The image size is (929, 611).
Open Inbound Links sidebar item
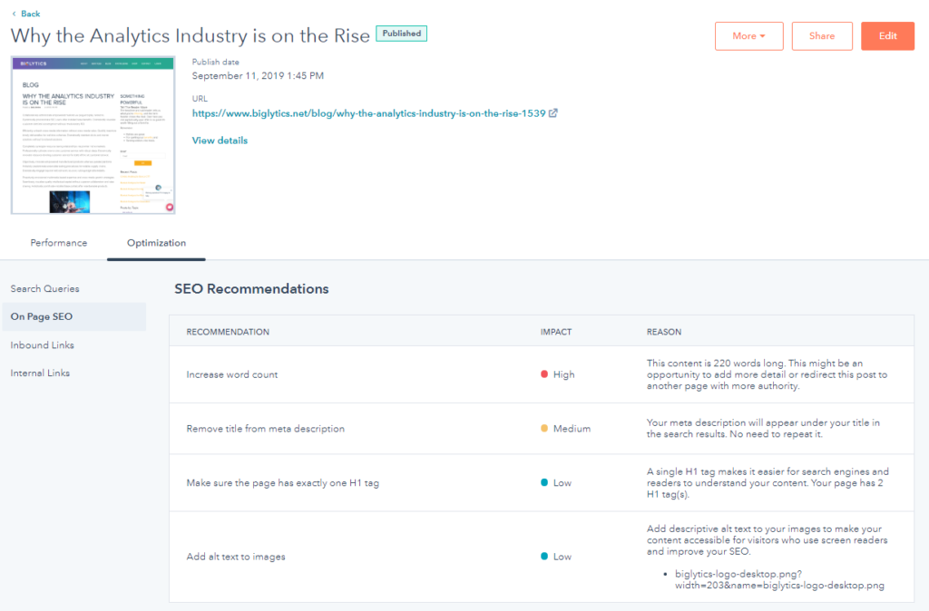click(x=42, y=344)
